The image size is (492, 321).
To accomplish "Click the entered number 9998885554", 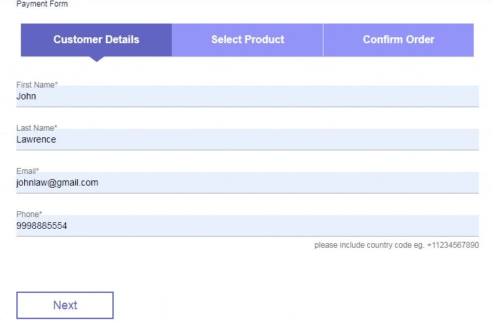I will [x=42, y=226].
